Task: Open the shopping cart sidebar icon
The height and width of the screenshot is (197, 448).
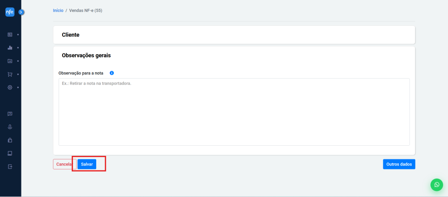Action: coord(10,74)
